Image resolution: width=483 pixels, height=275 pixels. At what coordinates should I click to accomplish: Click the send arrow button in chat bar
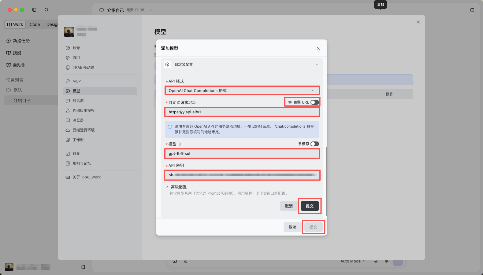tap(398, 262)
